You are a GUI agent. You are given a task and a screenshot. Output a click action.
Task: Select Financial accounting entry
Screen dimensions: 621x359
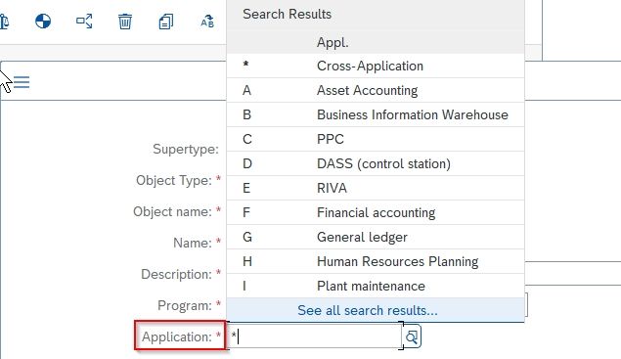(376, 213)
